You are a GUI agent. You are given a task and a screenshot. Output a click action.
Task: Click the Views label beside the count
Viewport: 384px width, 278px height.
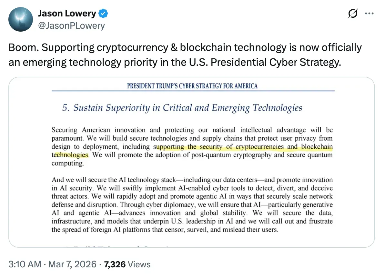[x=139, y=264]
